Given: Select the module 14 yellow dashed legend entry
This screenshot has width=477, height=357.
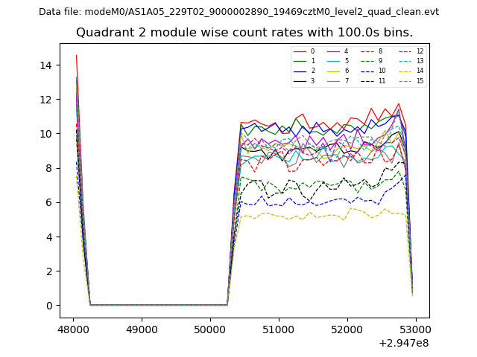Looking at the screenshot, I should [407, 71].
